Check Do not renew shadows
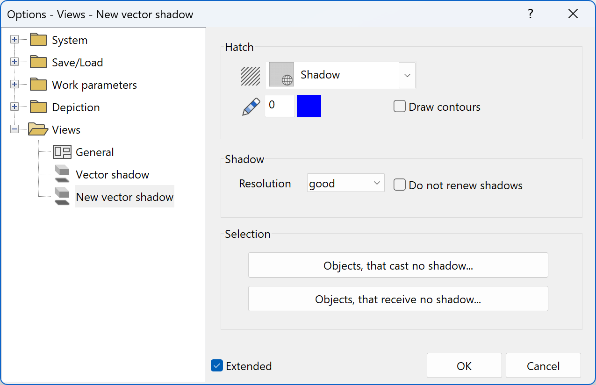The width and height of the screenshot is (596, 385). pos(400,185)
